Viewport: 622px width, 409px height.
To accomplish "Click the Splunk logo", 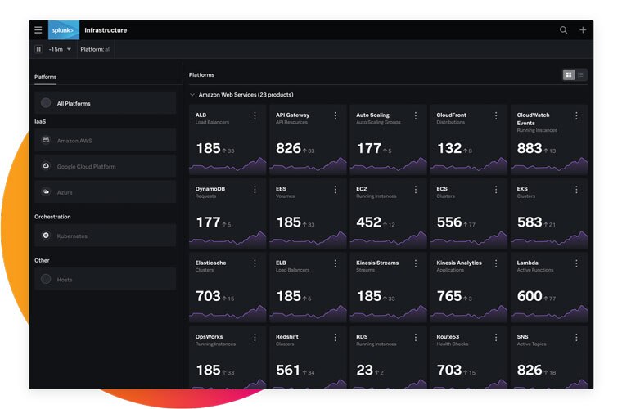I will [x=64, y=30].
